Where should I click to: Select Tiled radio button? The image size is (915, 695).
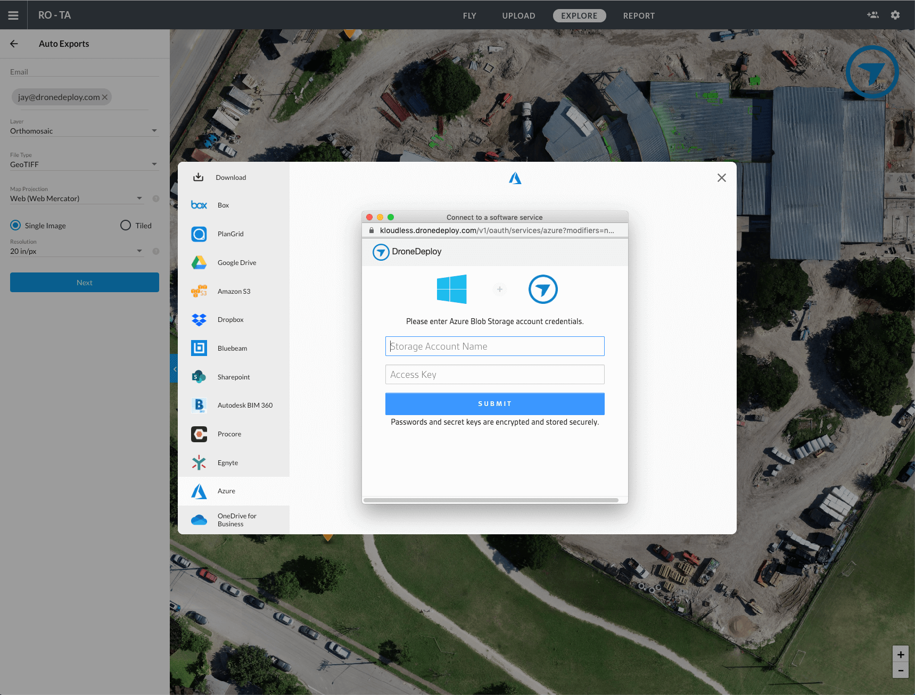(x=126, y=225)
